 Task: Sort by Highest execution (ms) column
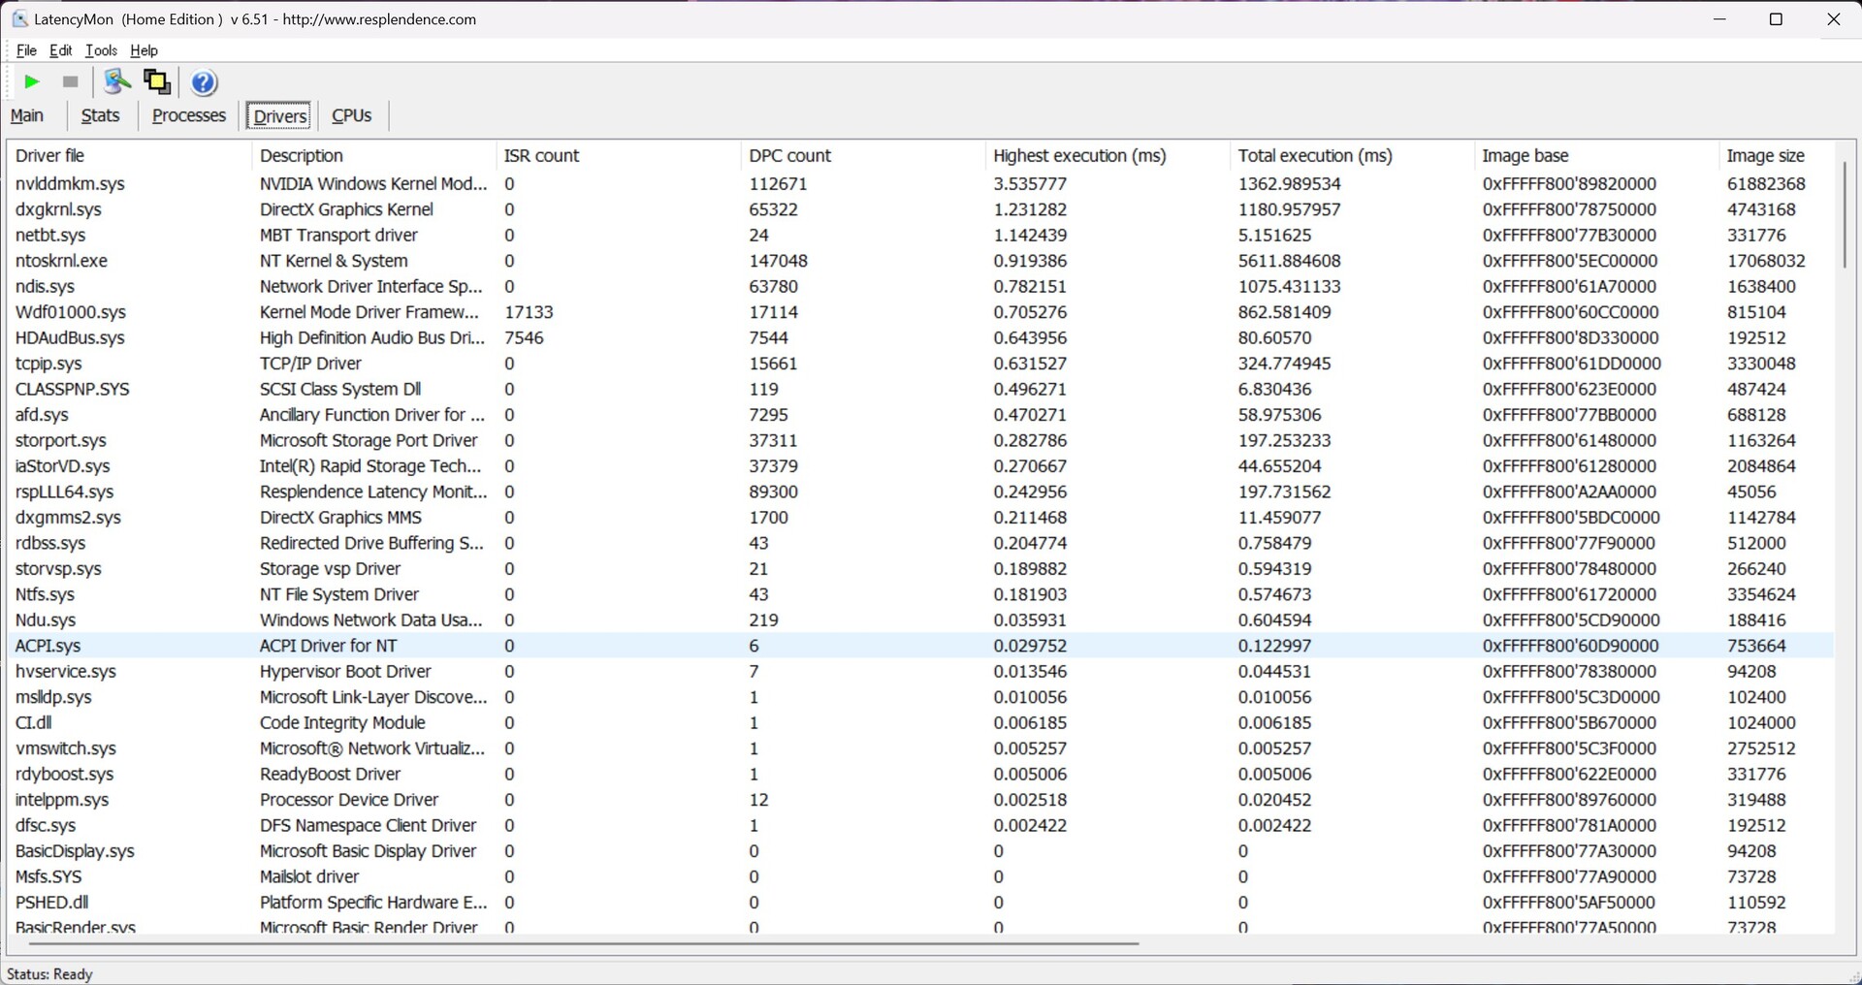point(1079,156)
